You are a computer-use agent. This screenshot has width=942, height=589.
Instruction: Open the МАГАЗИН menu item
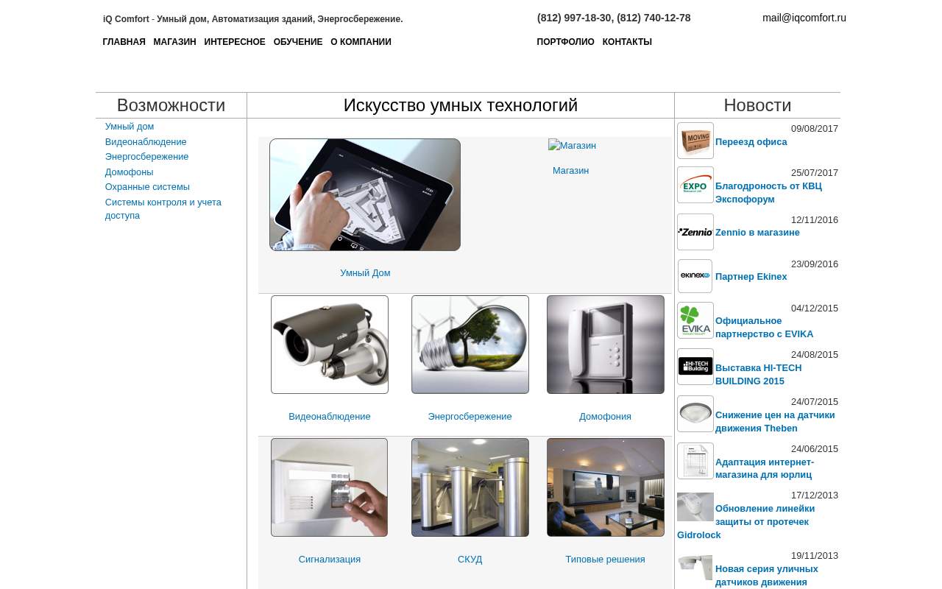pos(175,42)
